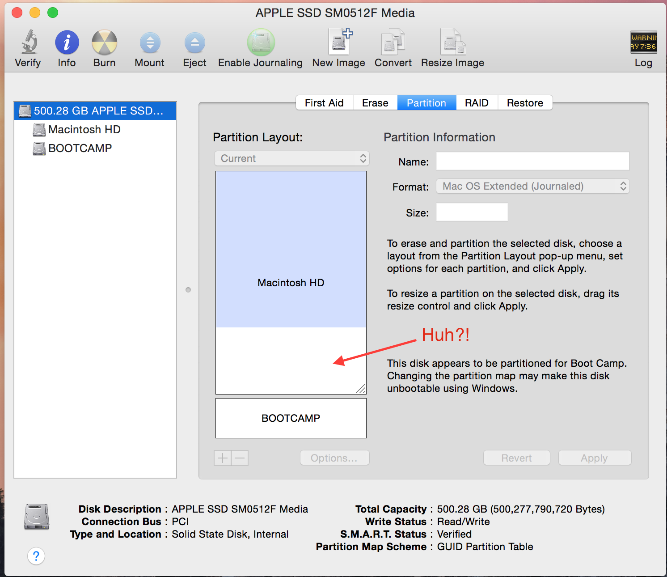This screenshot has height=577, width=667.
Task: Switch to the First Aid tab
Action: click(x=324, y=103)
